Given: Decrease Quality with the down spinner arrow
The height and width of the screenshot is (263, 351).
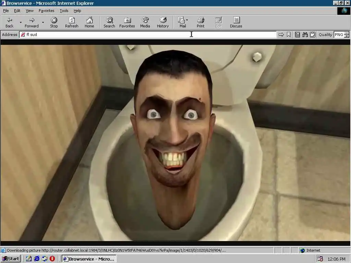Looking at the screenshot, I should click(347, 36).
